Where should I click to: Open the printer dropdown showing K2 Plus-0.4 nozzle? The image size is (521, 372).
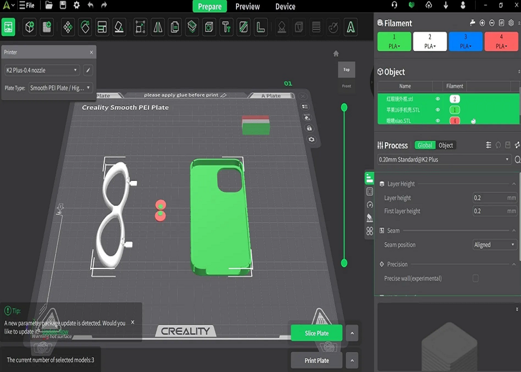pos(42,70)
